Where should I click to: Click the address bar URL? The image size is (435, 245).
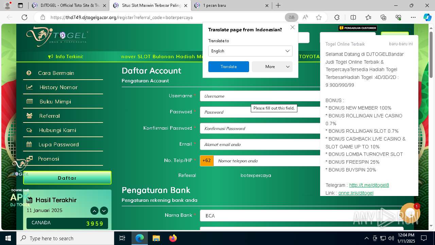click(x=122, y=17)
